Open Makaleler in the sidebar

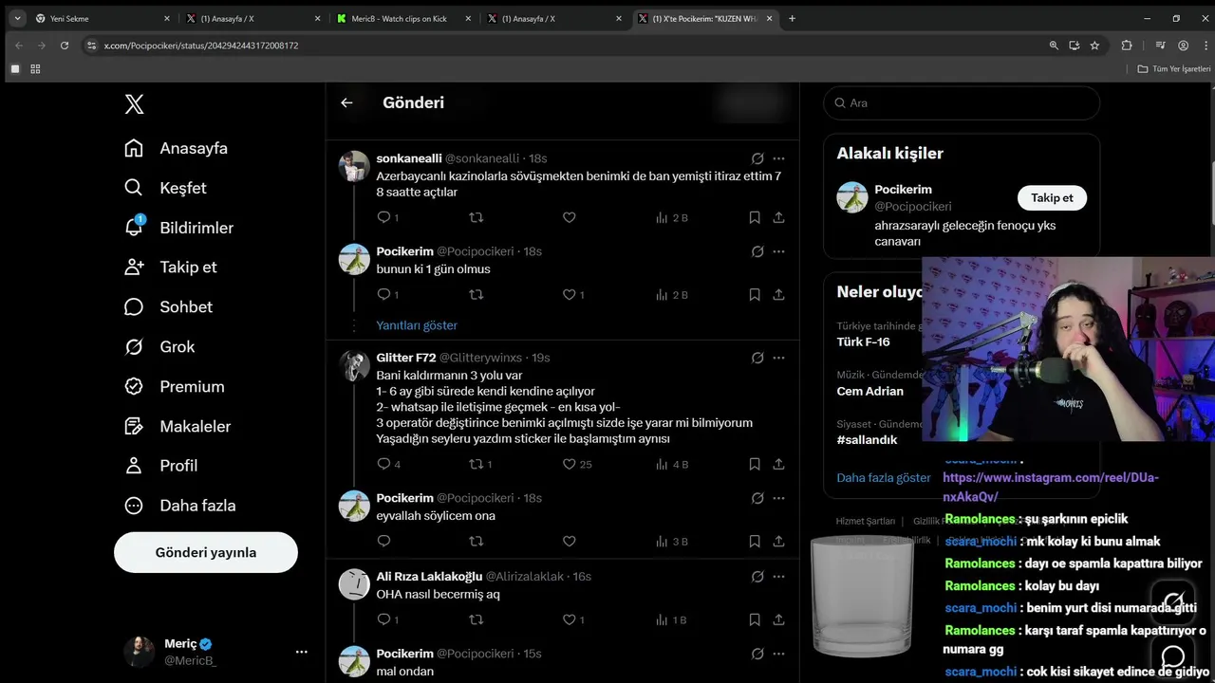(178, 426)
